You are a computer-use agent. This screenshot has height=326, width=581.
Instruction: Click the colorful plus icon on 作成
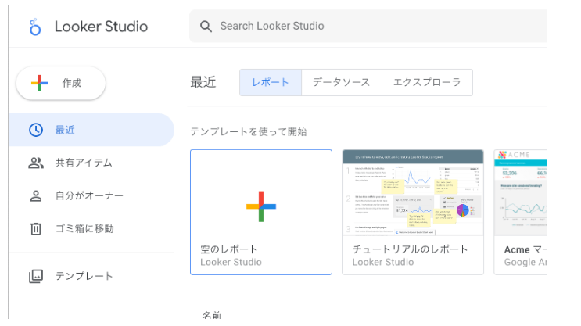click(x=39, y=83)
